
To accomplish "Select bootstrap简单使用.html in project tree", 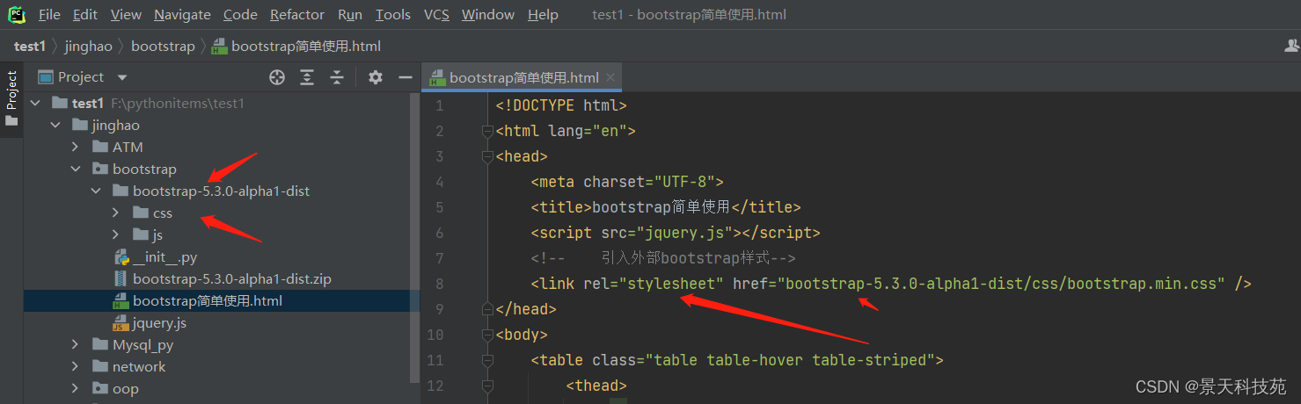I will pyautogui.click(x=208, y=301).
